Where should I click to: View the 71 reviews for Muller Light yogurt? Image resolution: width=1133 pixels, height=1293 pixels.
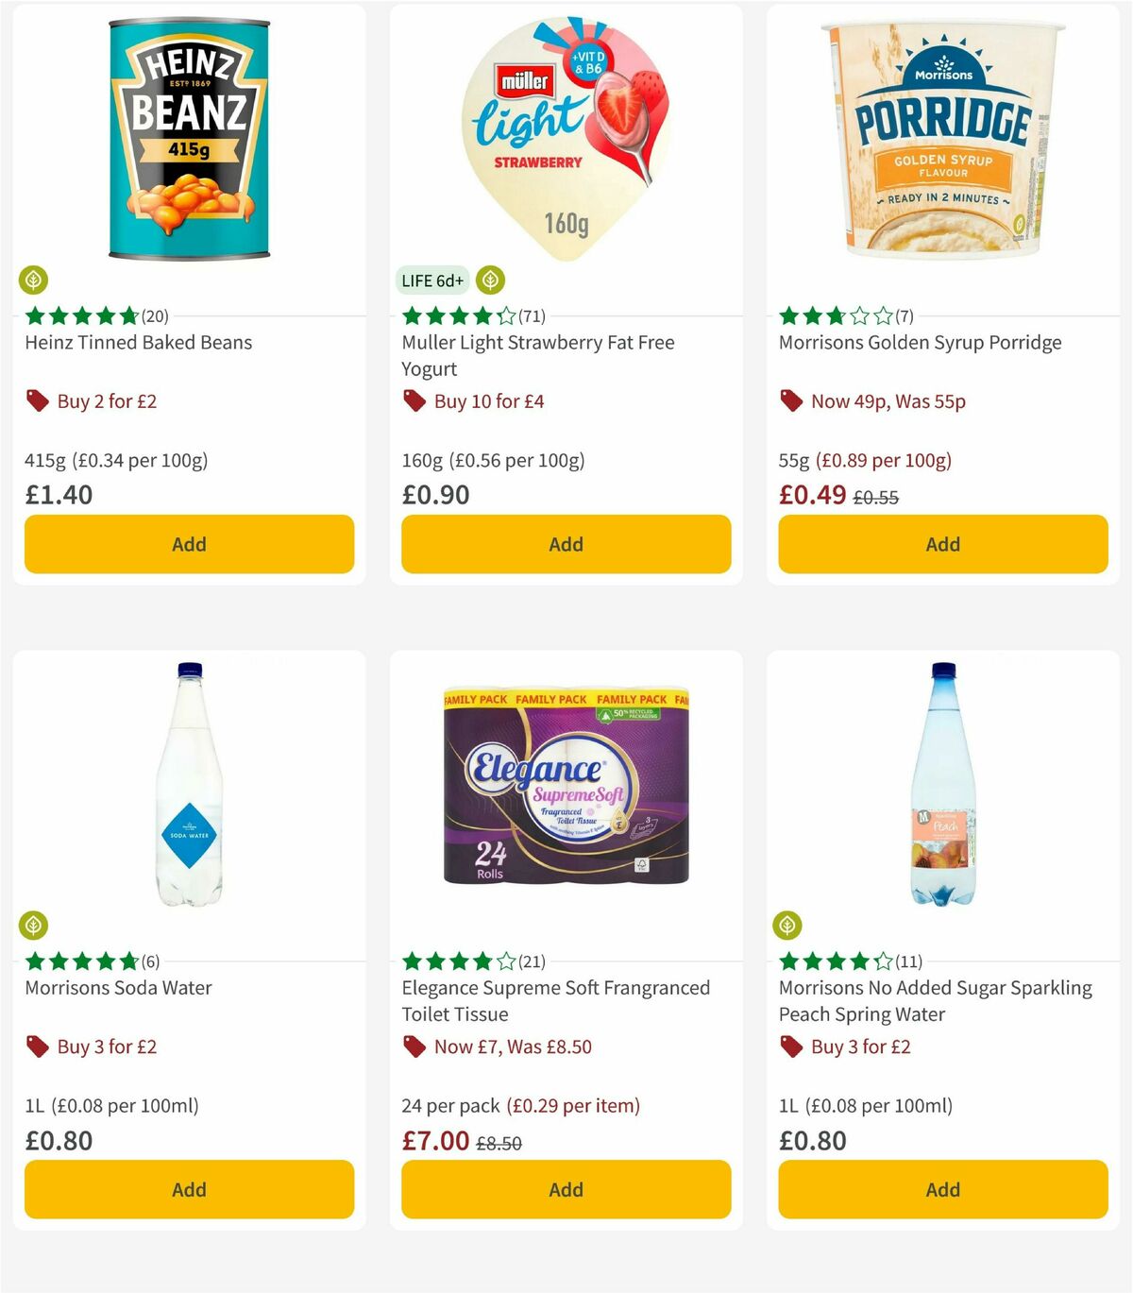533,316
